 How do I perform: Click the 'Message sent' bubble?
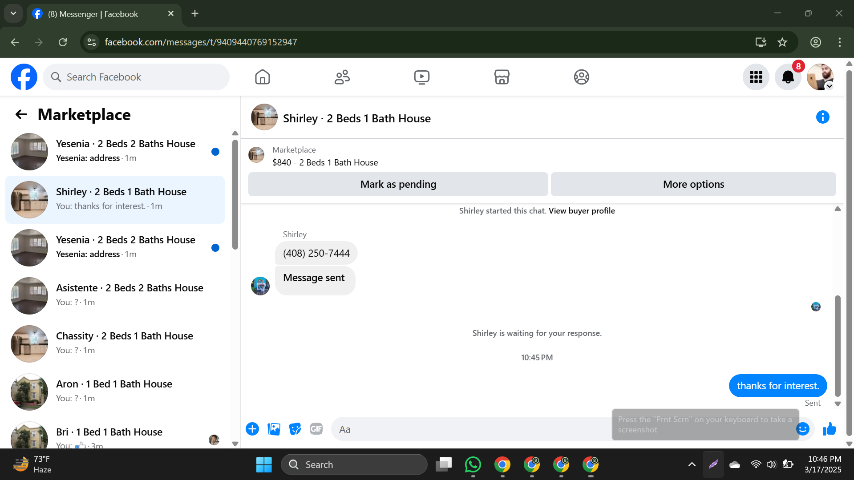coord(315,280)
